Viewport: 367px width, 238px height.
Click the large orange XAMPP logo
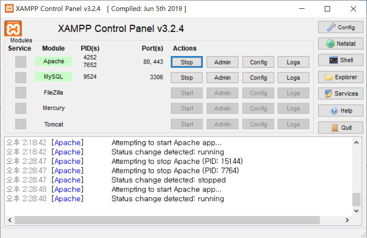coord(13,29)
